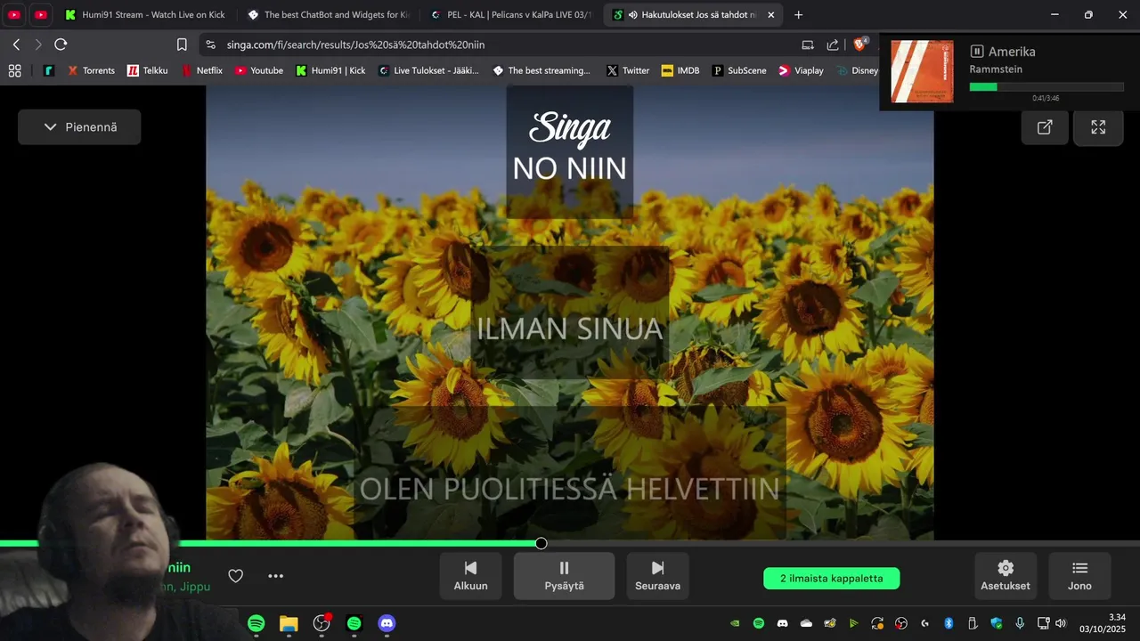Open The best streaming bookmark
1140x641 pixels.
(541, 70)
